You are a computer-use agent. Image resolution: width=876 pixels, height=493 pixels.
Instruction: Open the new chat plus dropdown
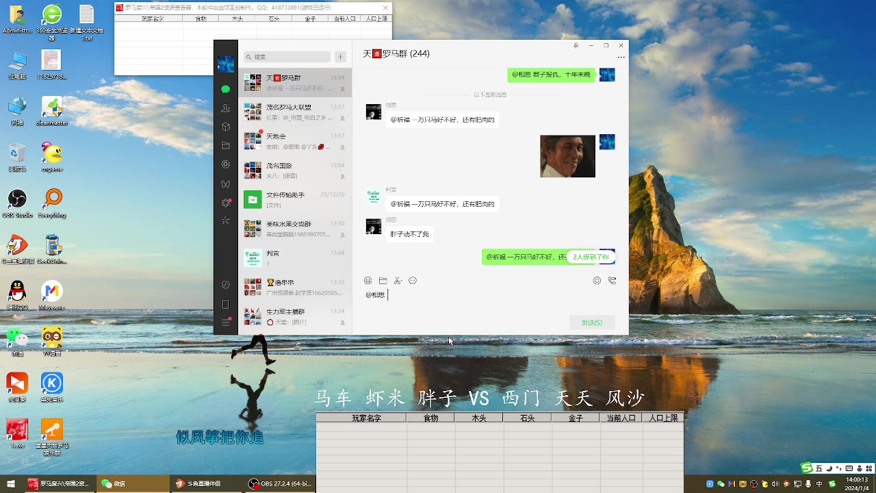pos(340,56)
